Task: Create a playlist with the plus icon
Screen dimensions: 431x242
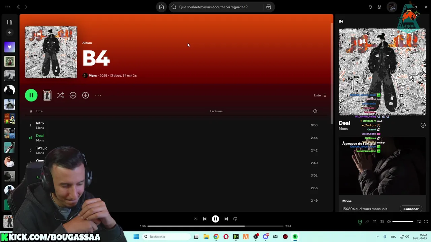Action: (9, 33)
